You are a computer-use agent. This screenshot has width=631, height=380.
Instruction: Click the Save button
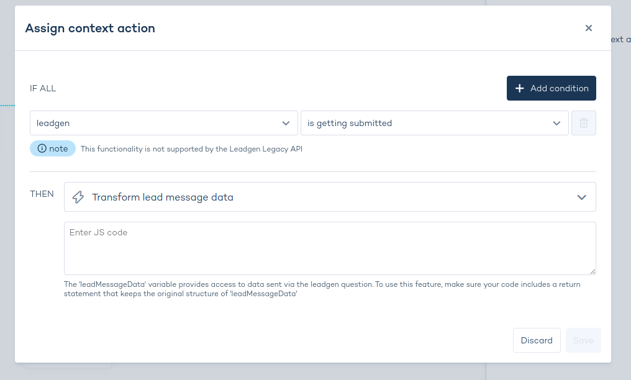pos(583,340)
